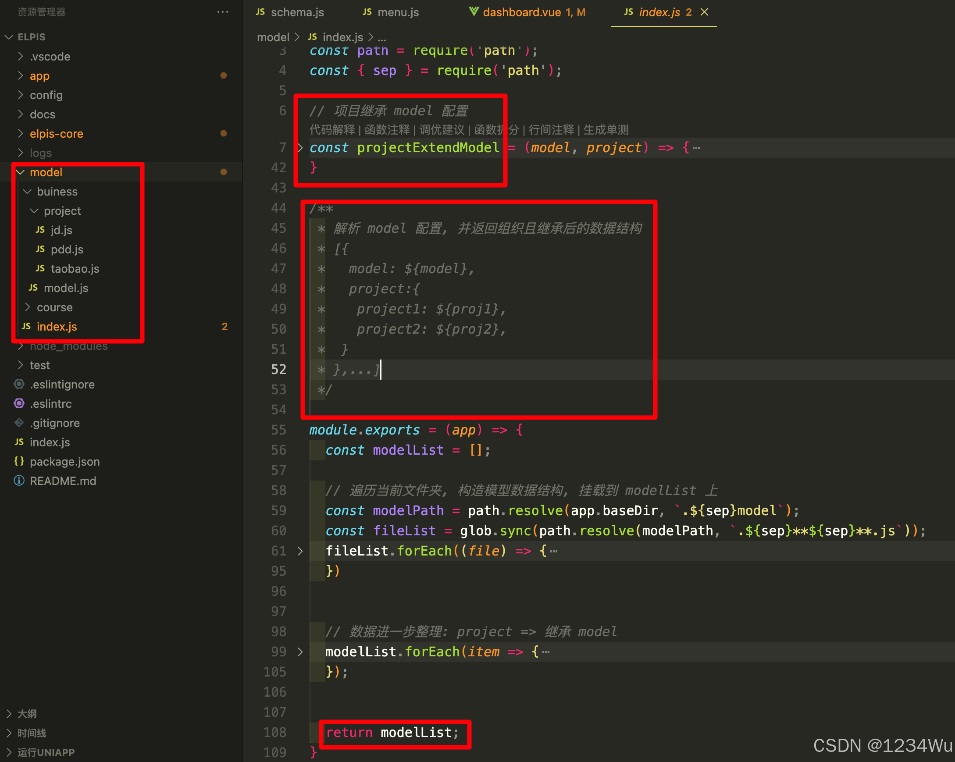Expand the course folder

[28, 307]
